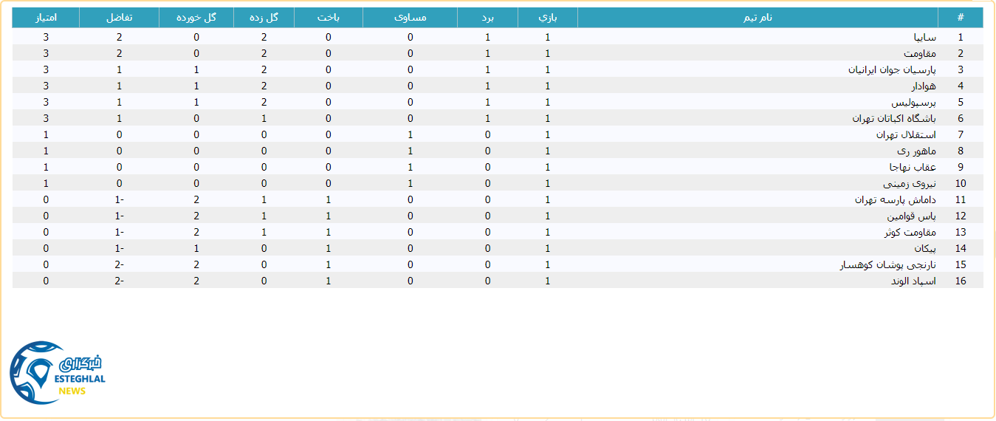Click the گل زده column header
The image size is (996, 421).
264,17
